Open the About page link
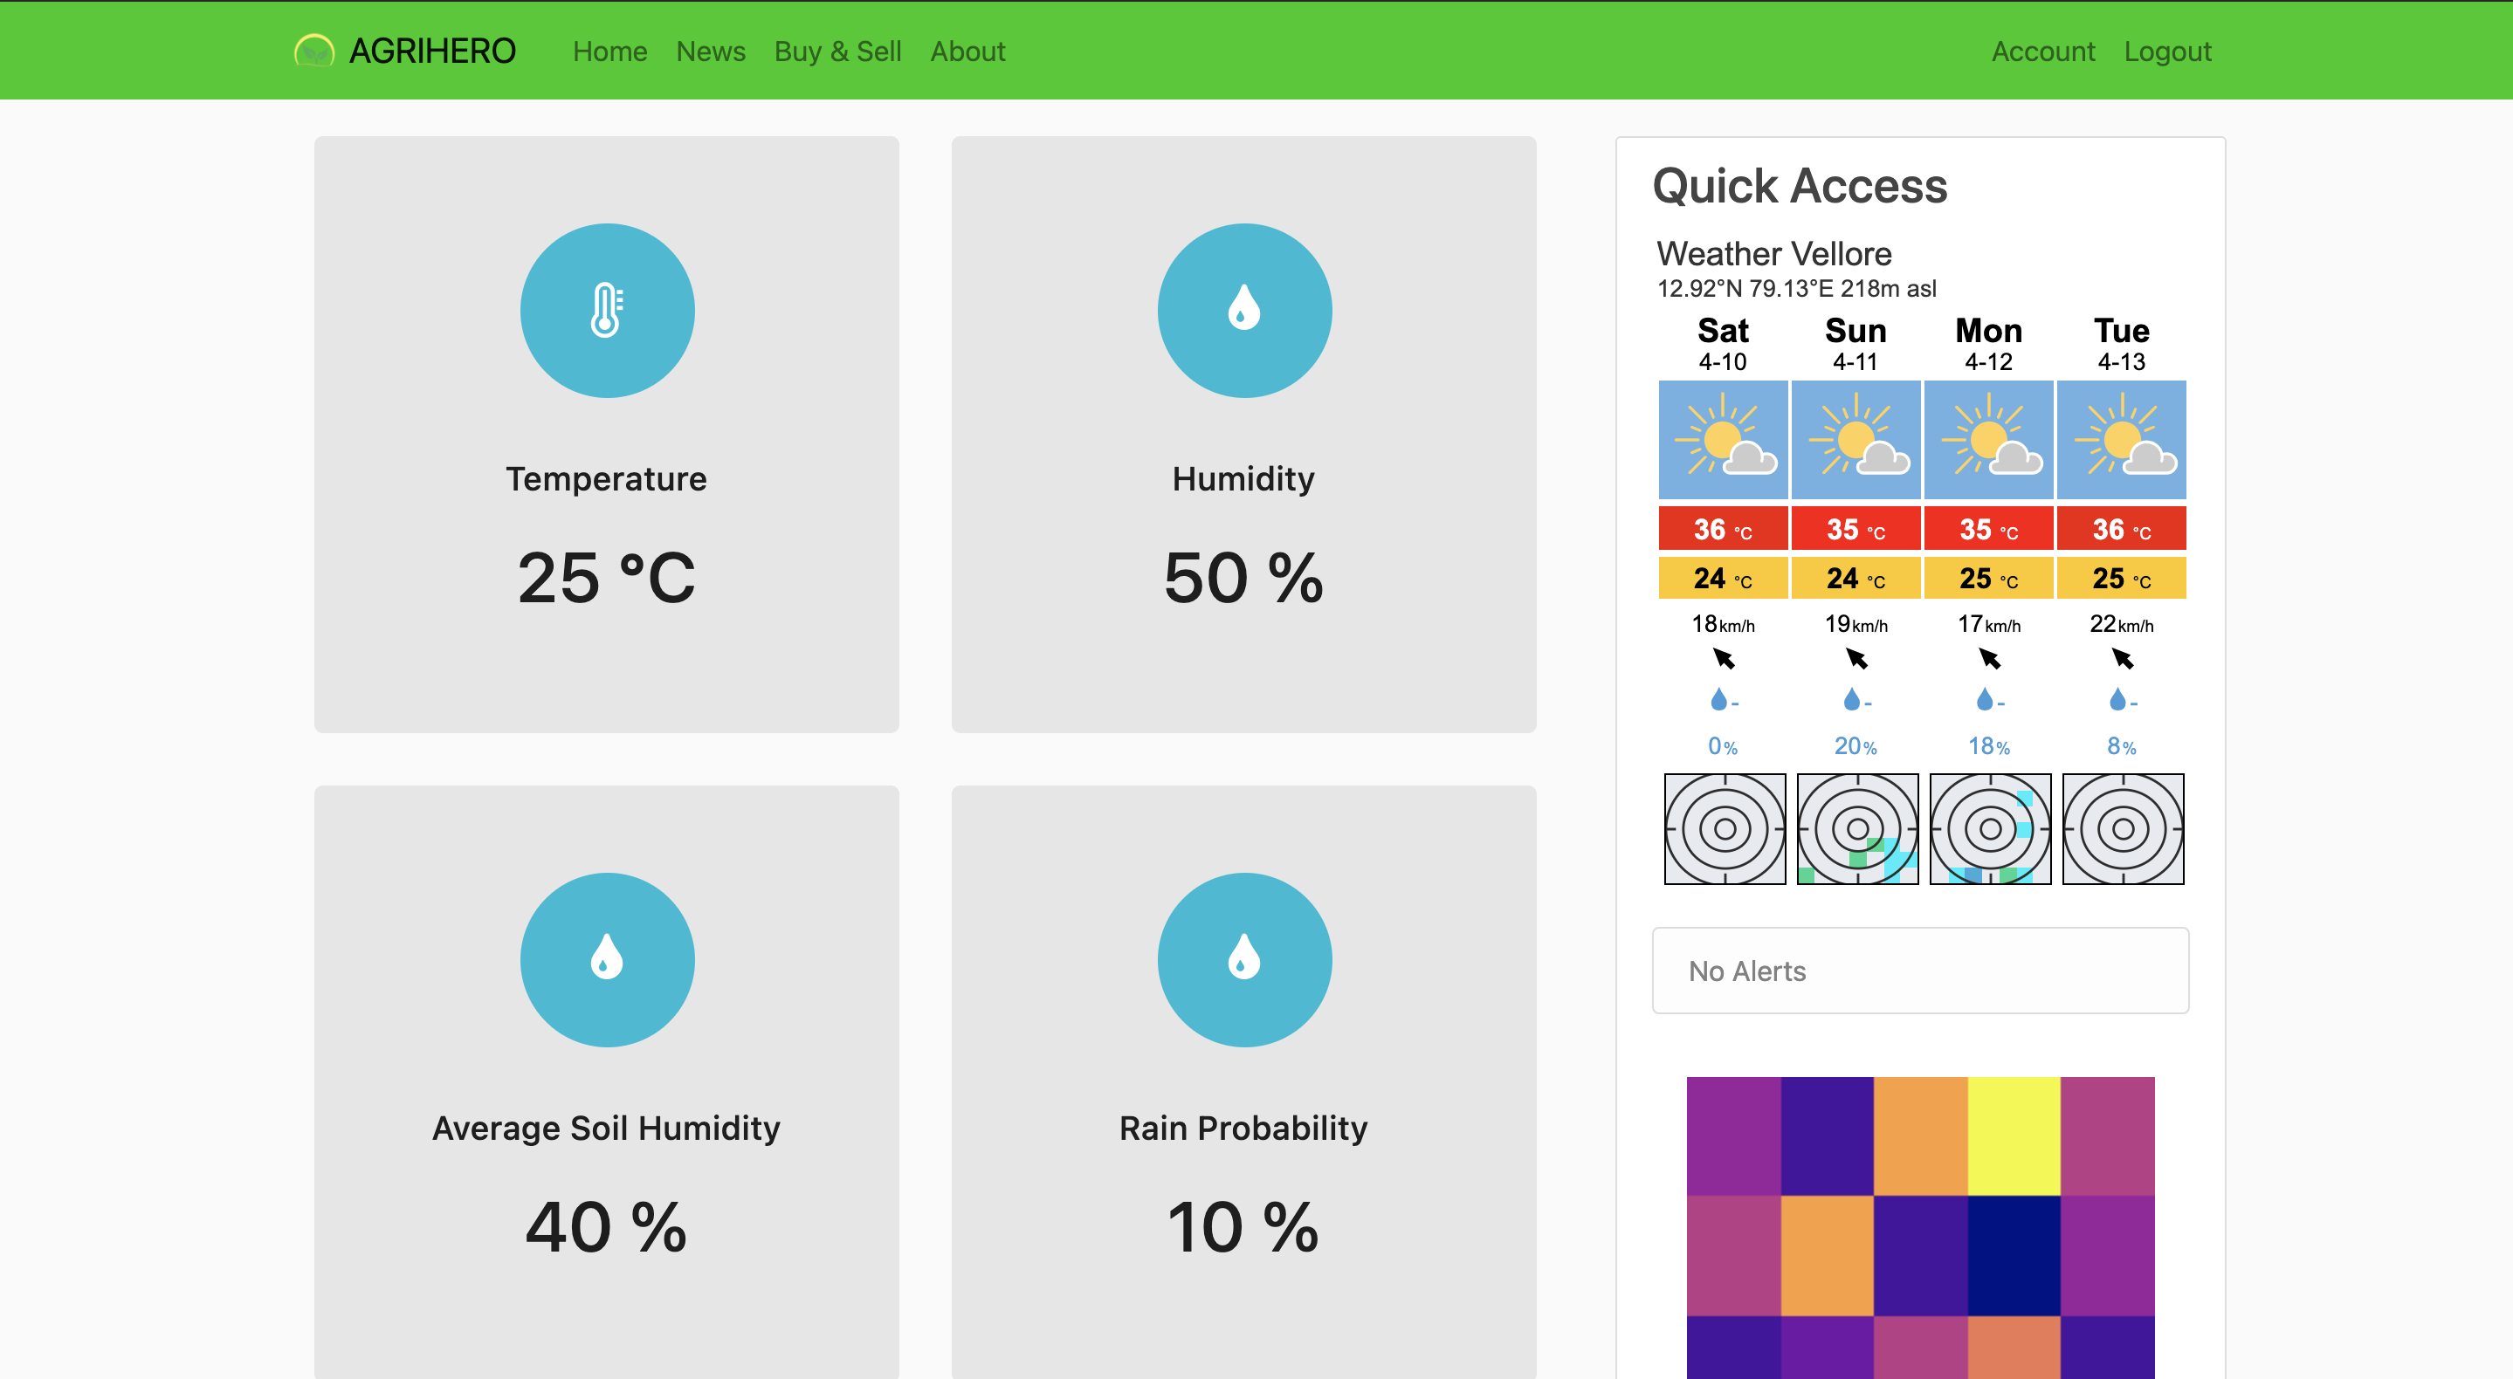The image size is (2513, 1379). point(967,51)
